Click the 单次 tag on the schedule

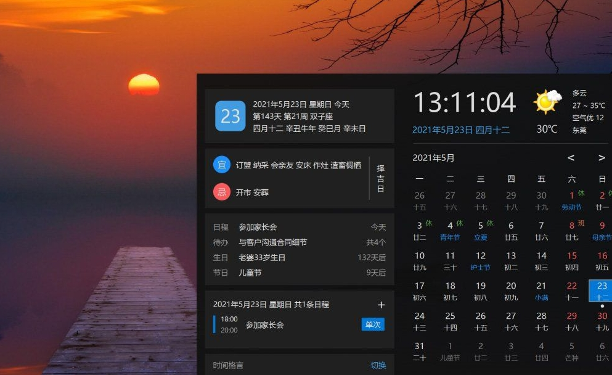pos(372,324)
